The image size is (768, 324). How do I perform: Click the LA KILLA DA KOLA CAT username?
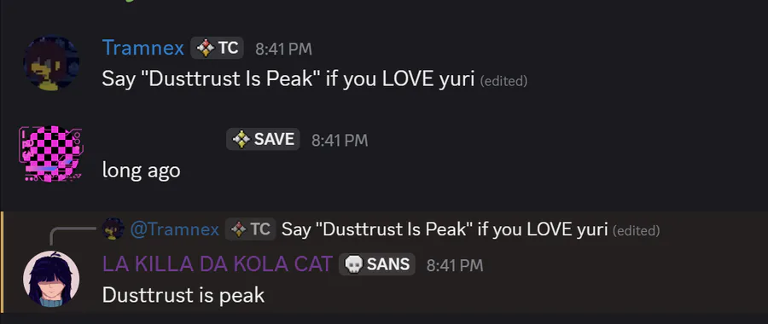(x=218, y=264)
